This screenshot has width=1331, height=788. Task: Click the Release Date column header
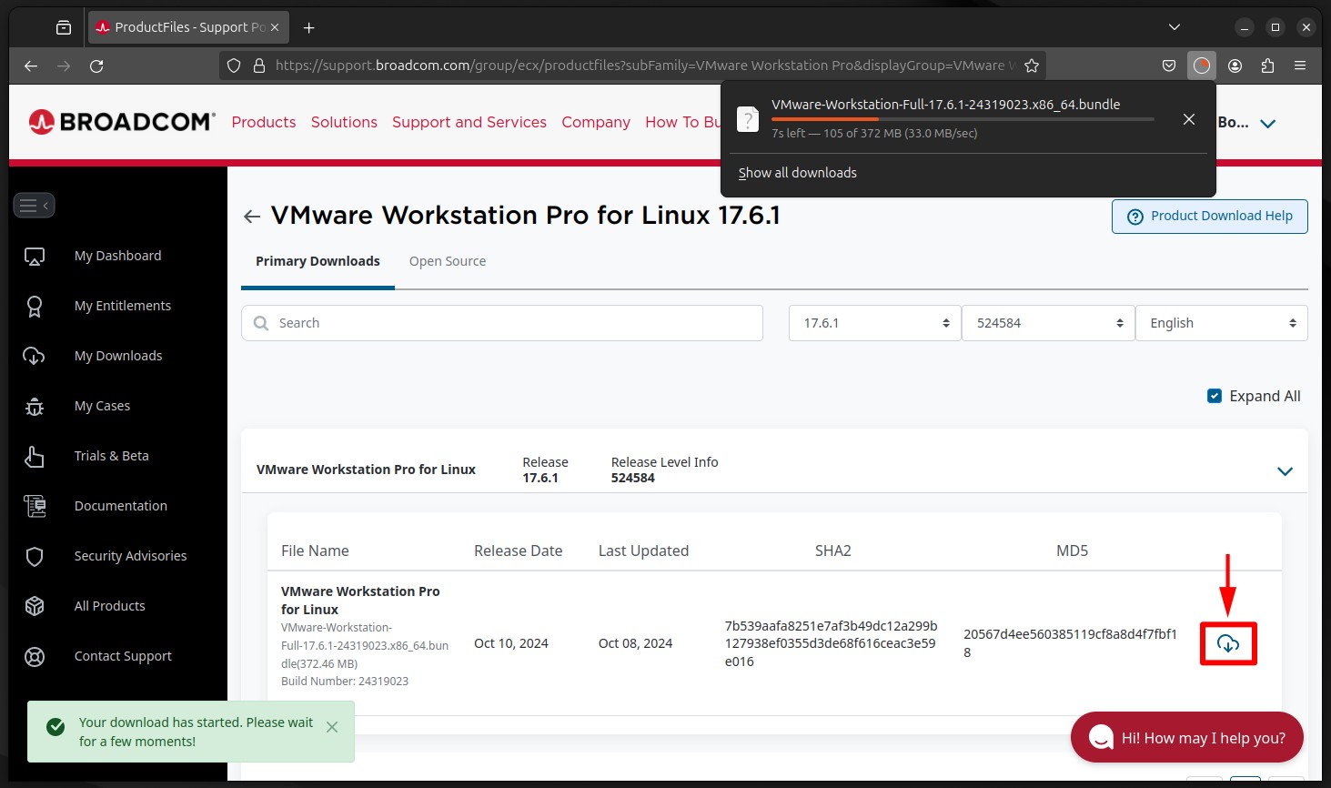click(518, 551)
